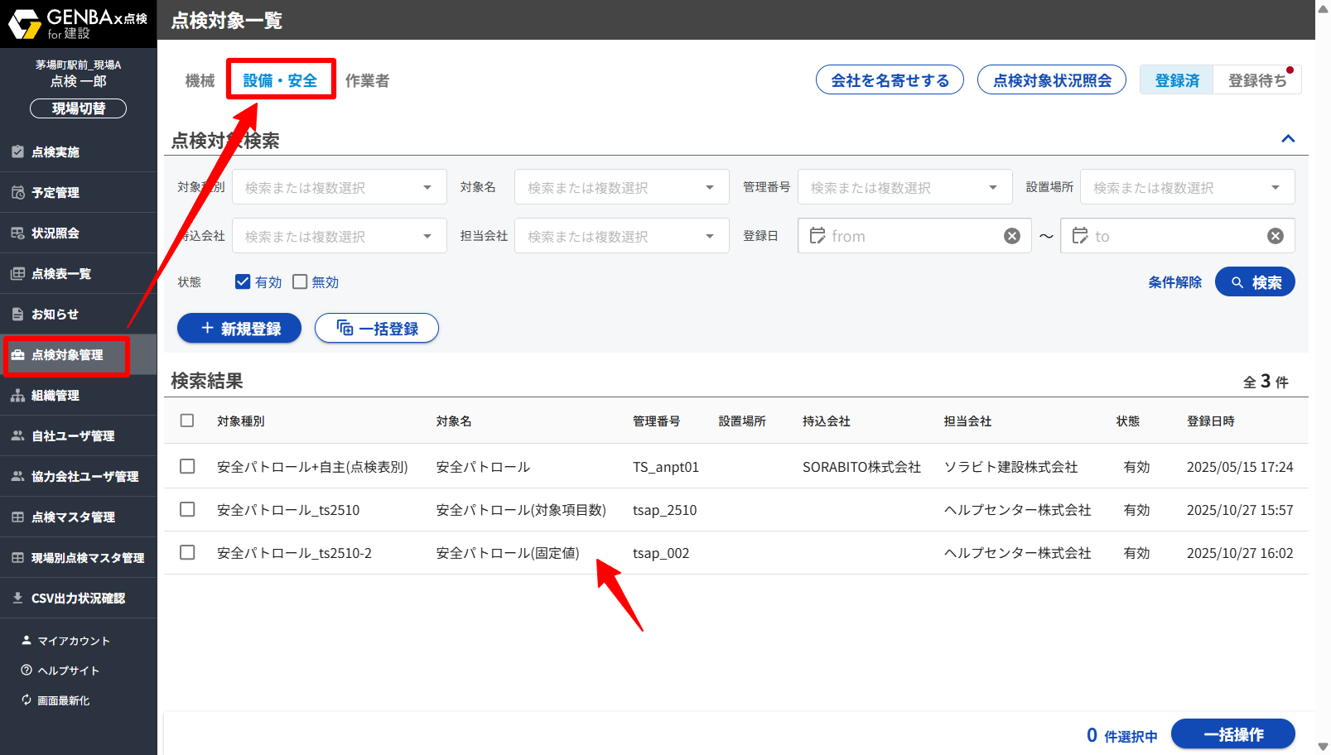Check the 無効 status checkbox

click(300, 282)
